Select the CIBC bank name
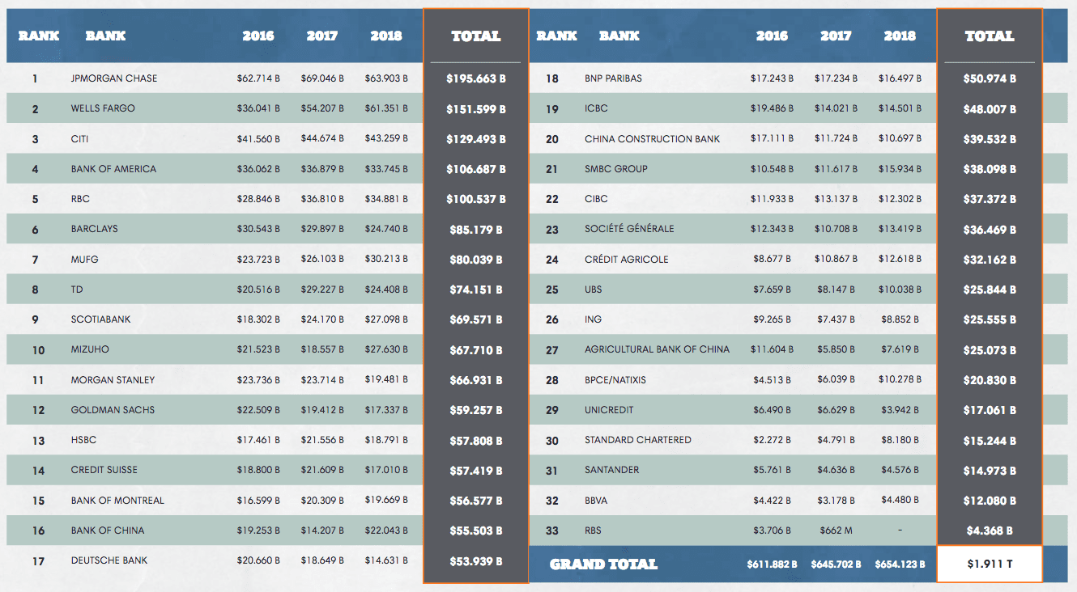This screenshot has height=592, width=1077. tap(596, 198)
